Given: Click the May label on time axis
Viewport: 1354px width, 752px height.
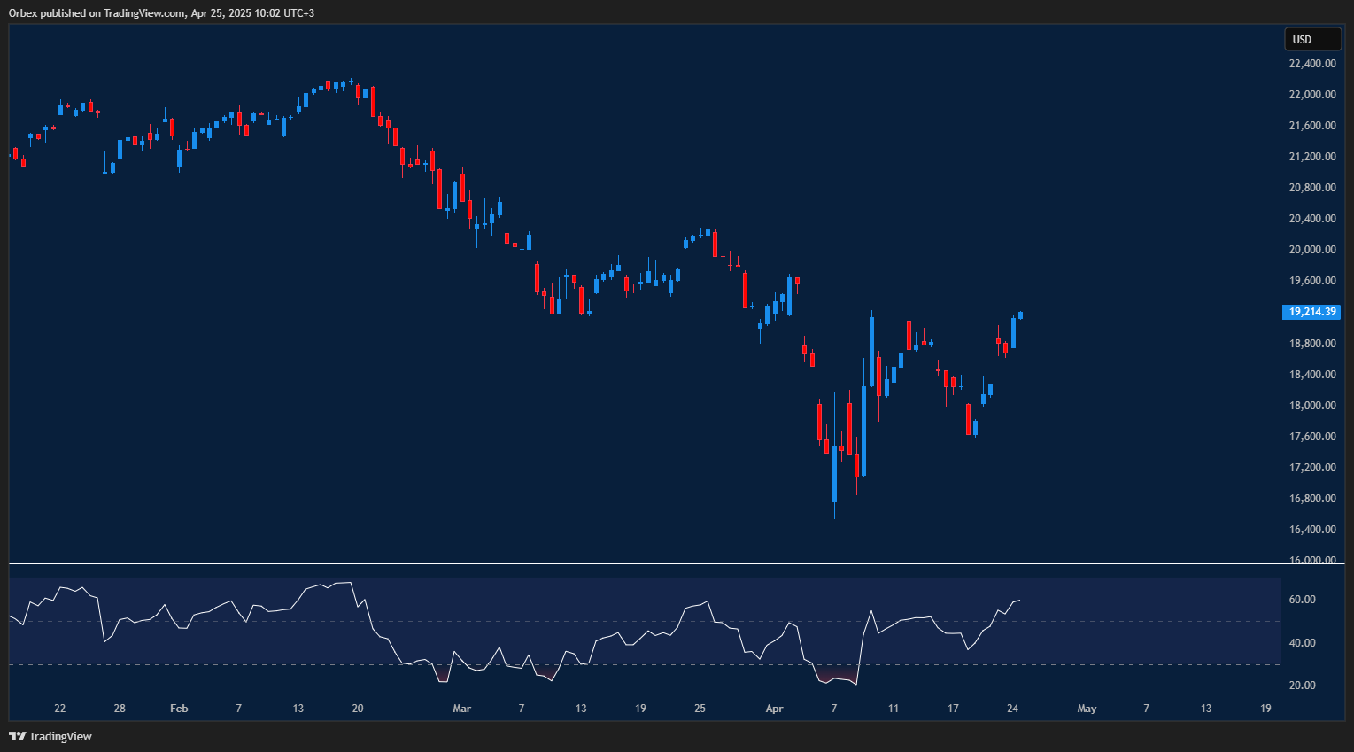Looking at the screenshot, I should 1087,709.
